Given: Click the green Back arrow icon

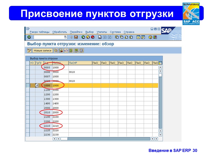Looking at the screenshot, I should pos(83,37).
